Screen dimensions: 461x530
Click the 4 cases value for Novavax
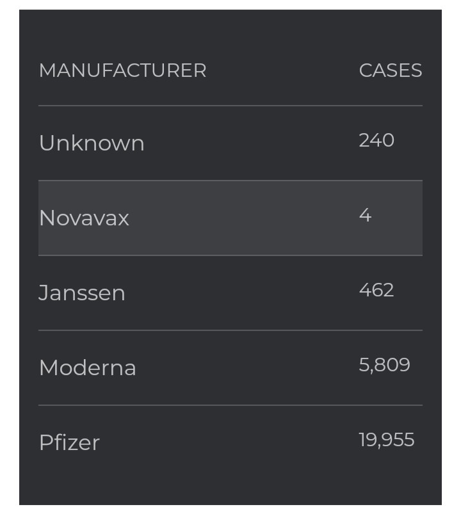365,215
